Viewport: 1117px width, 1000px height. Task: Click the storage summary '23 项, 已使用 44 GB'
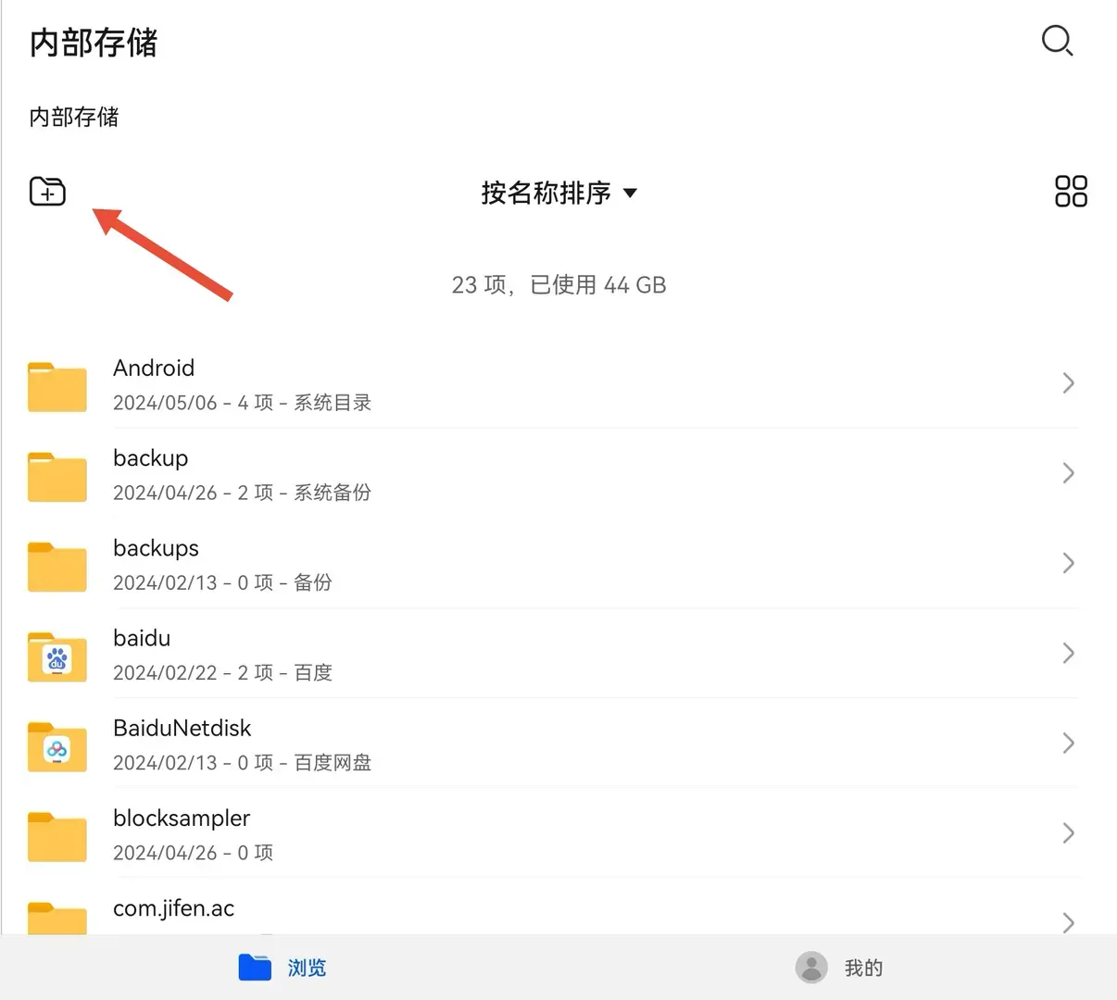(558, 284)
